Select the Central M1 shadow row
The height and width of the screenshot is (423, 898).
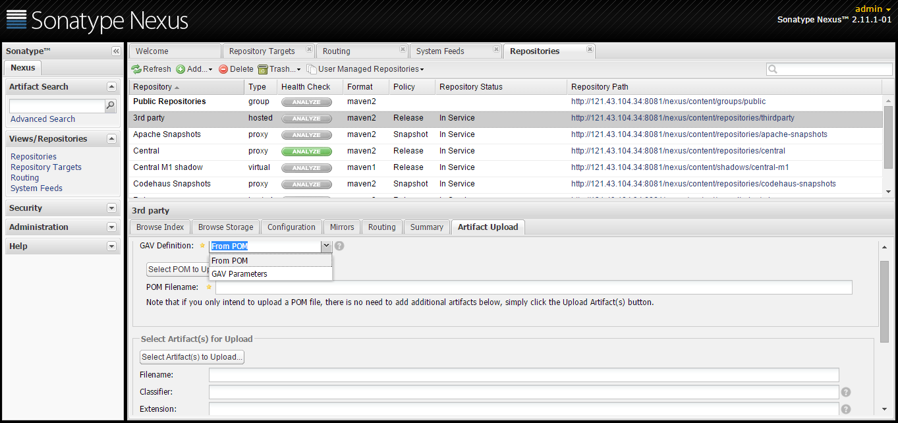coord(505,167)
